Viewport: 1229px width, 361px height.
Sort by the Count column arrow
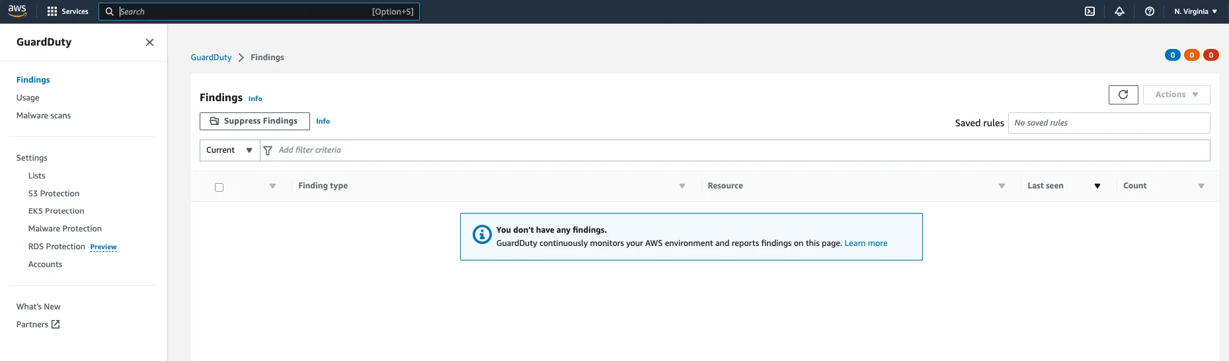[x=1201, y=186]
